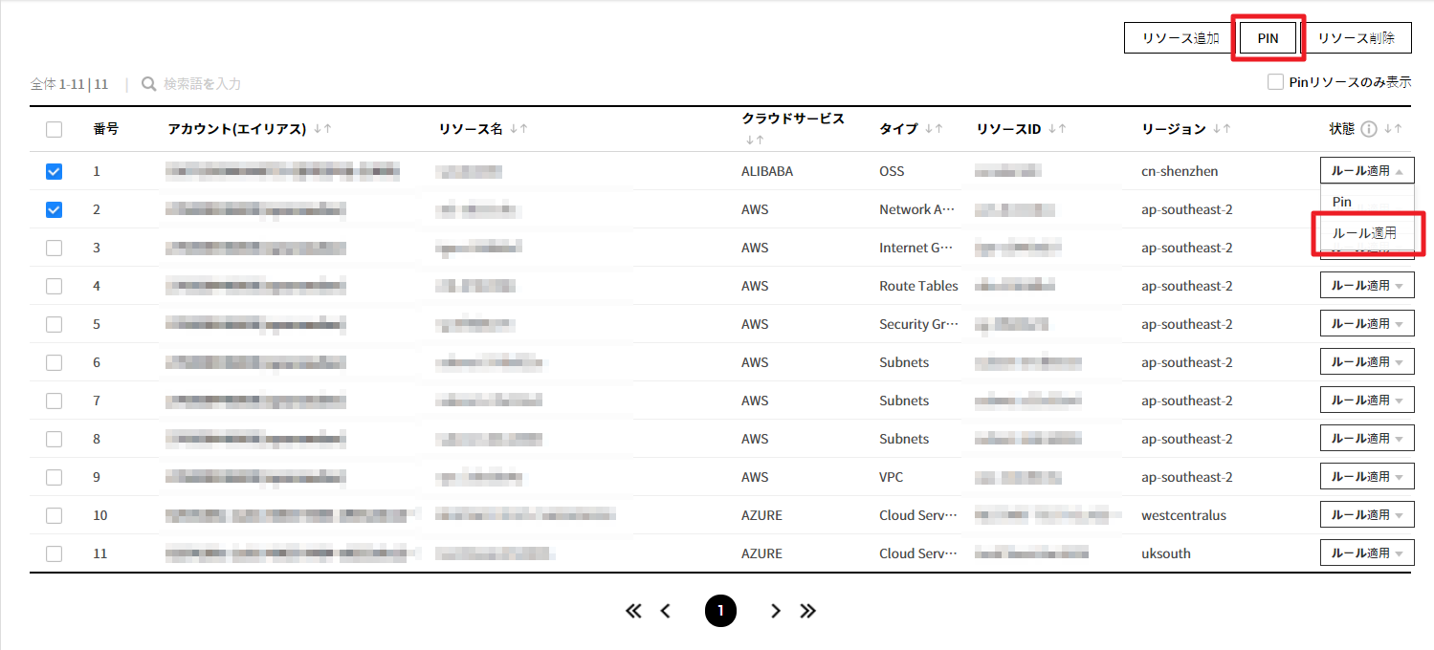1434x650 pixels.
Task: Go to the last page arrow
Action: [x=808, y=611]
